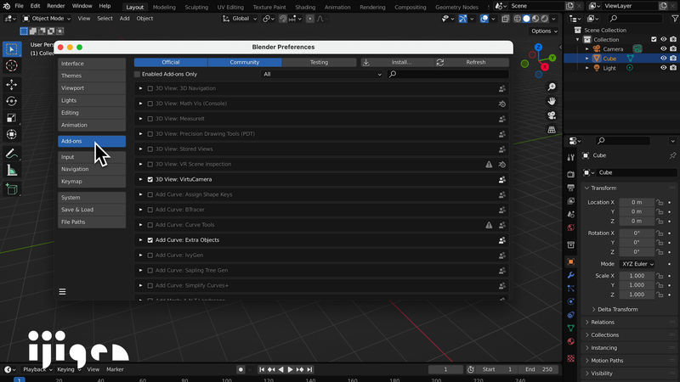Viewport: 680px width, 382px height.
Task: Open the add-on category All dropdown
Action: (x=322, y=74)
